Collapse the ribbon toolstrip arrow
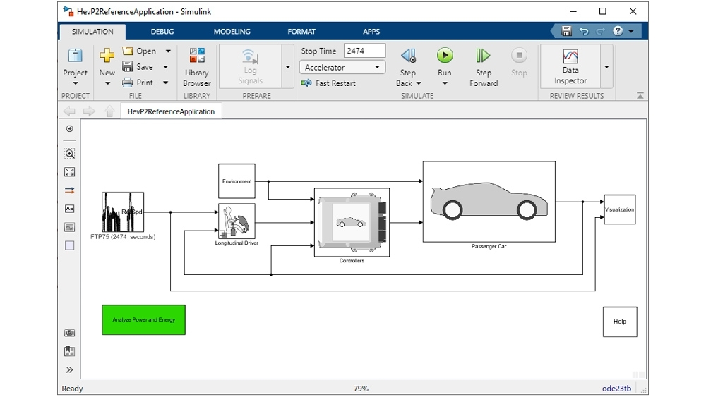The image size is (706, 397). coord(640,95)
